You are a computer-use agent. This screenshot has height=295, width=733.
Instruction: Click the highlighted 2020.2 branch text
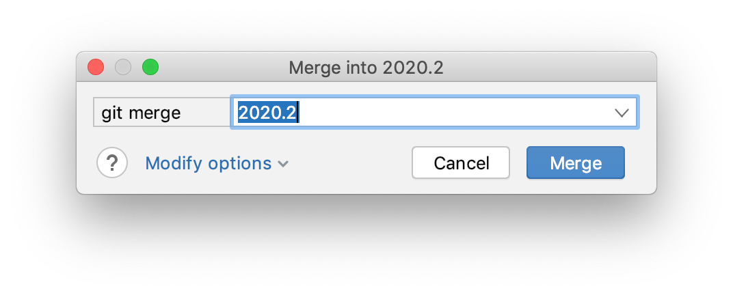coord(267,113)
